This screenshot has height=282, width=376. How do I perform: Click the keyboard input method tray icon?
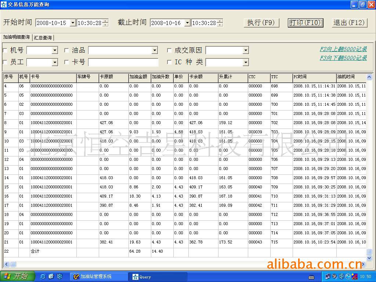coord(311,277)
